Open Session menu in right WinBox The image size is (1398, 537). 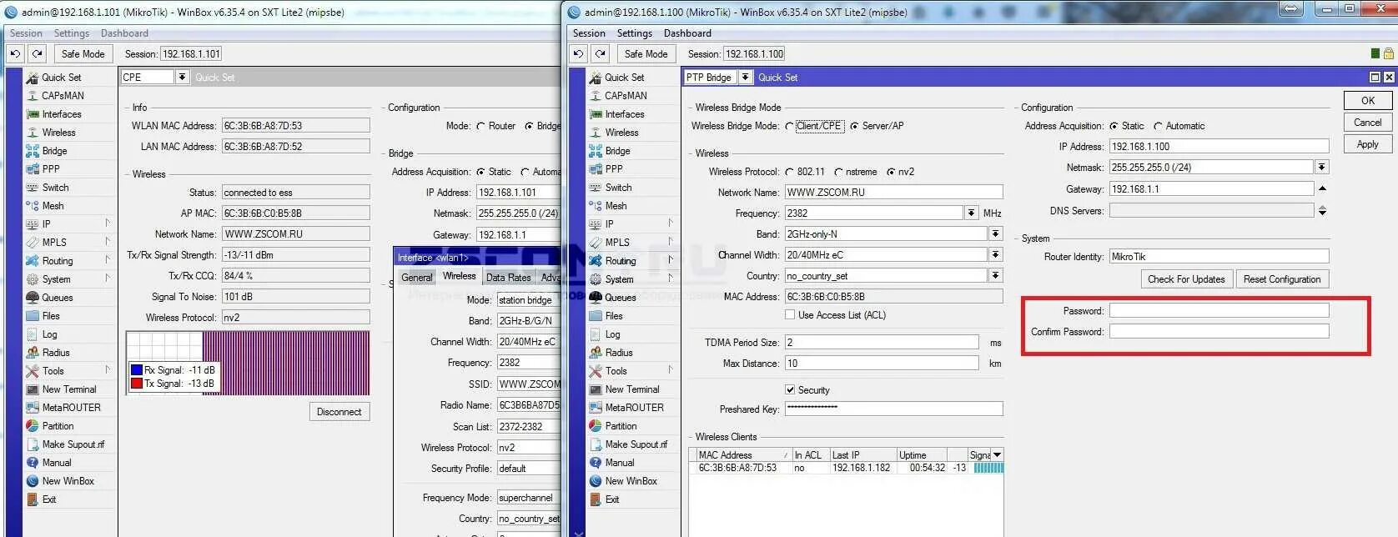coord(589,33)
